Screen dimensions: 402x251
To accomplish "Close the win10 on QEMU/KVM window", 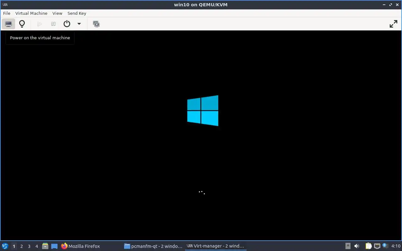I will coord(397,5).
